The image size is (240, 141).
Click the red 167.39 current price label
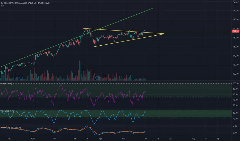coord(236,31)
